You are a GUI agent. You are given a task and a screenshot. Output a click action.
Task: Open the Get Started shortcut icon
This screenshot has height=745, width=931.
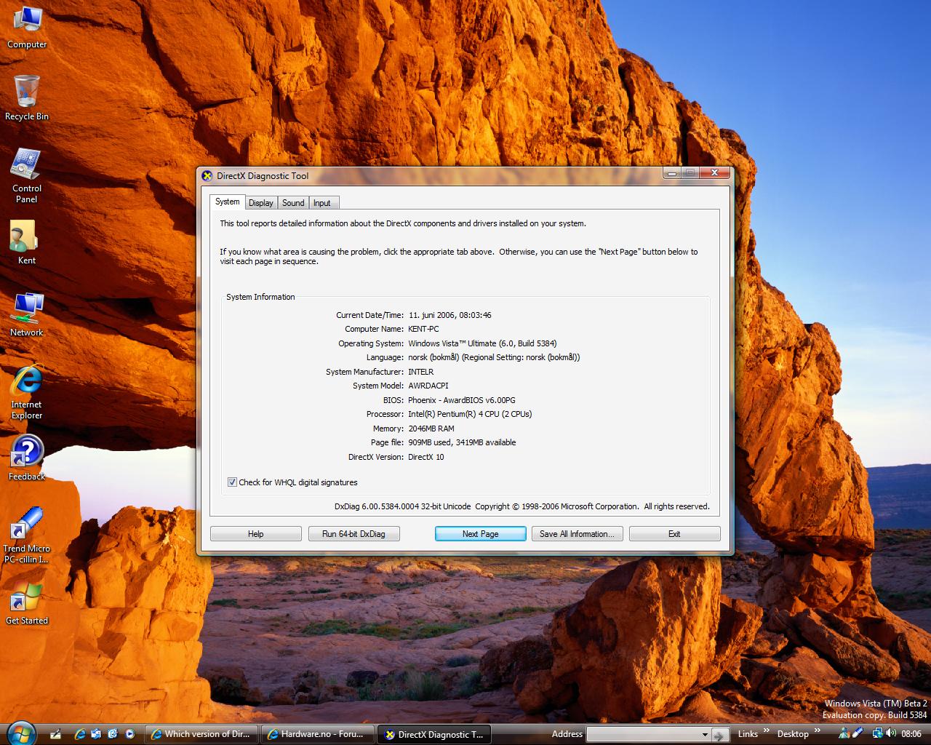click(x=27, y=604)
